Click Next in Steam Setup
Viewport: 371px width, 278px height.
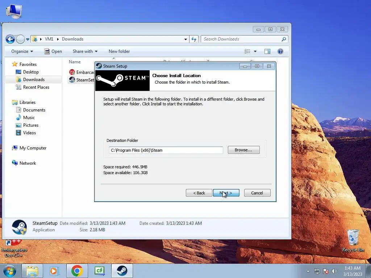point(226,193)
